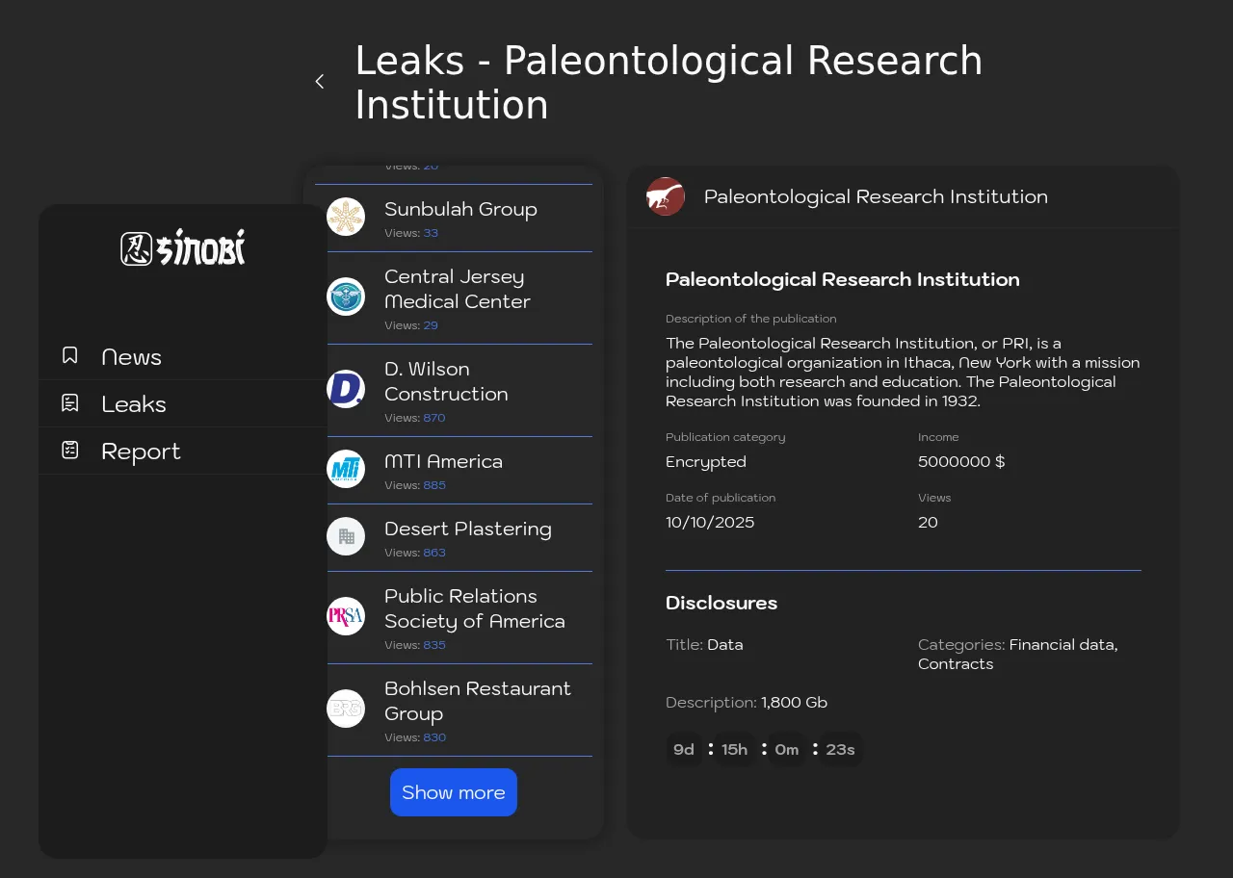Click the Public Relations Society logo
Viewport: 1233px width, 878px height.
[346, 616]
